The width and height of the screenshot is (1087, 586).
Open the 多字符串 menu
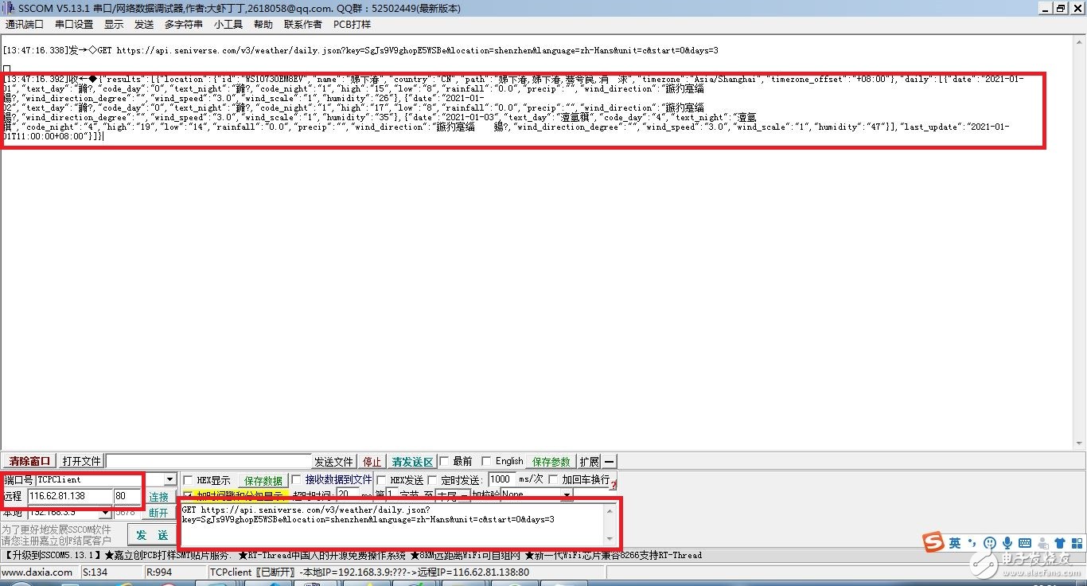[184, 25]
